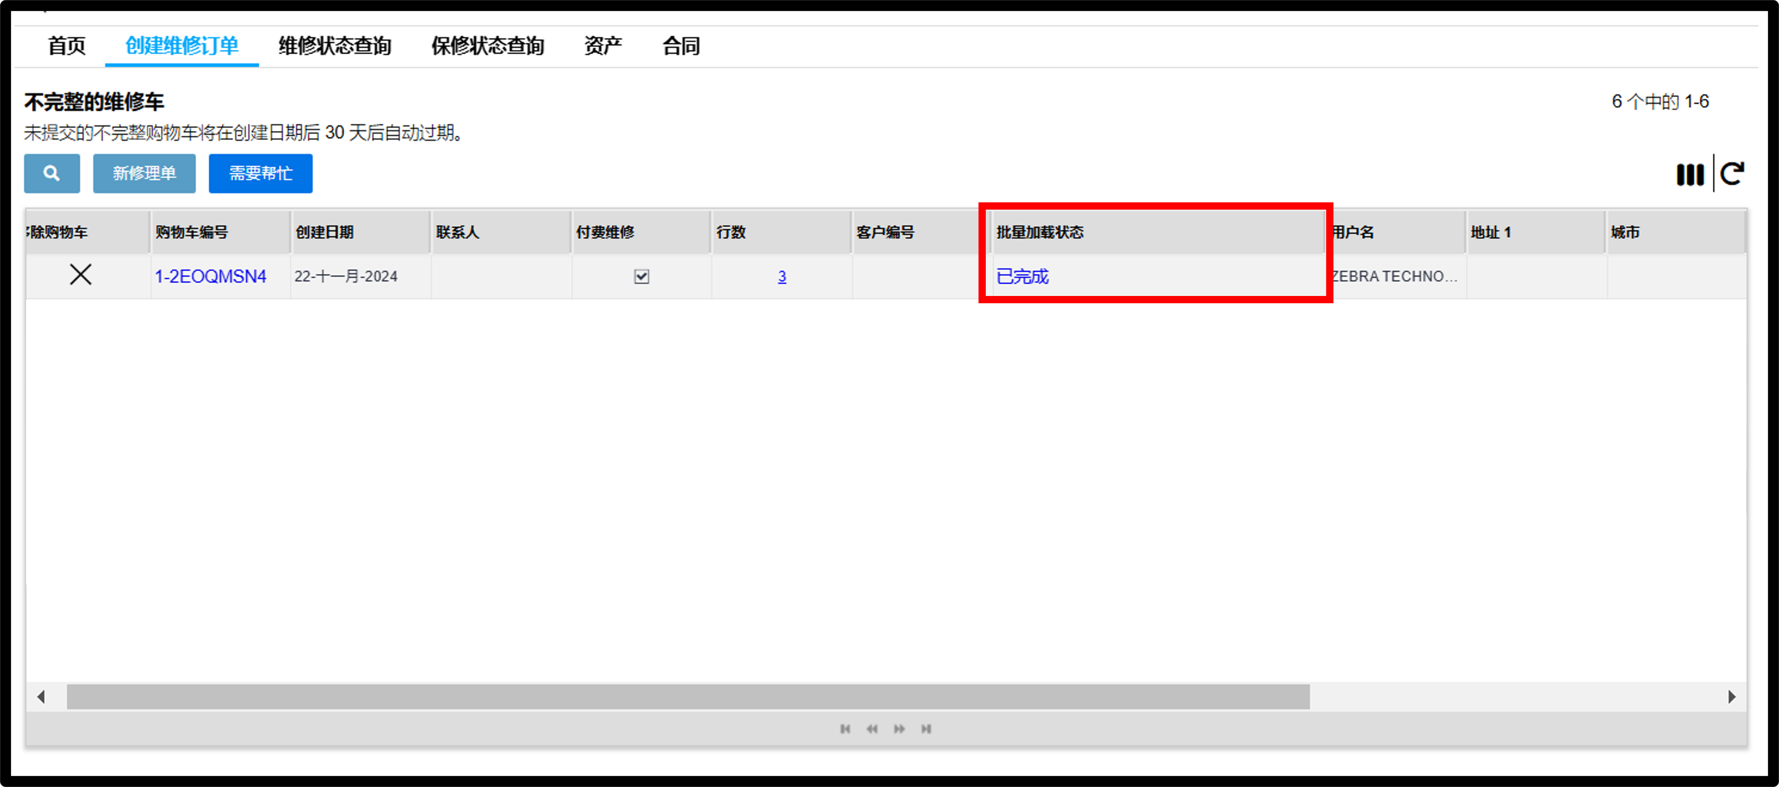Open the 保修状态查询 tab

[x=488, y=46]
